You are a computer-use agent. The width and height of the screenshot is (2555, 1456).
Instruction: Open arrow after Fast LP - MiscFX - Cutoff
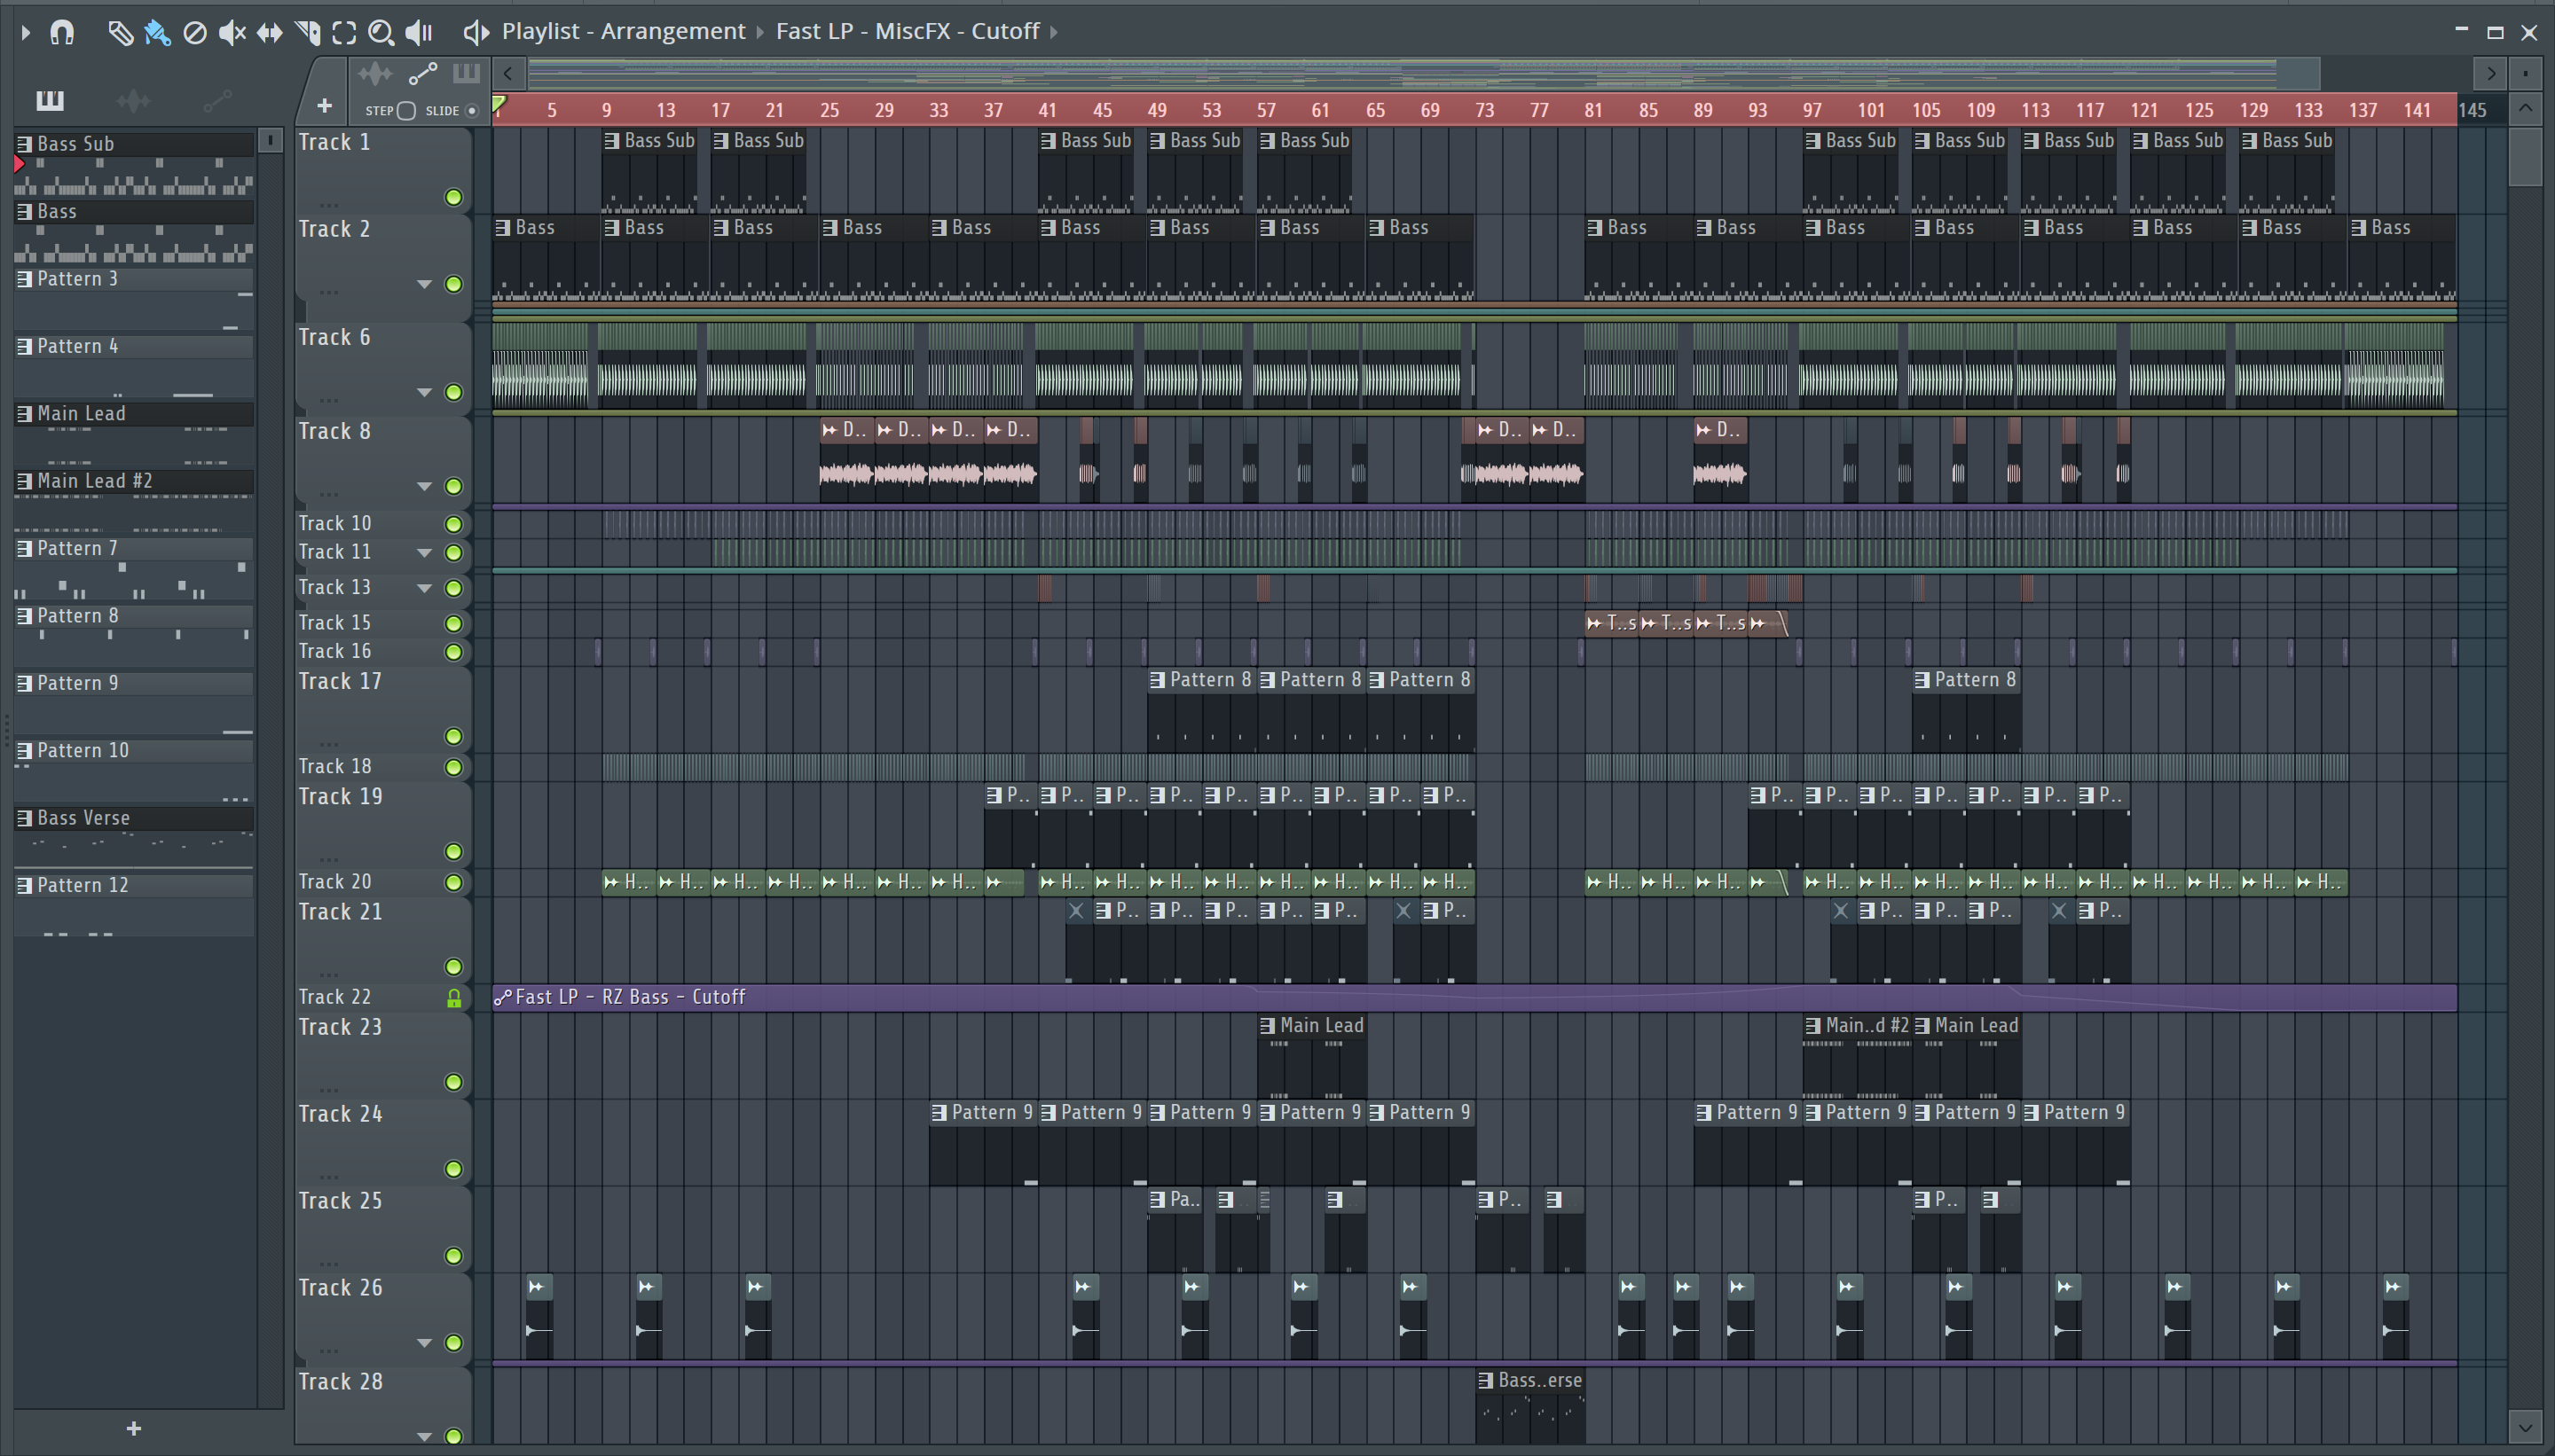point(1053,33)
